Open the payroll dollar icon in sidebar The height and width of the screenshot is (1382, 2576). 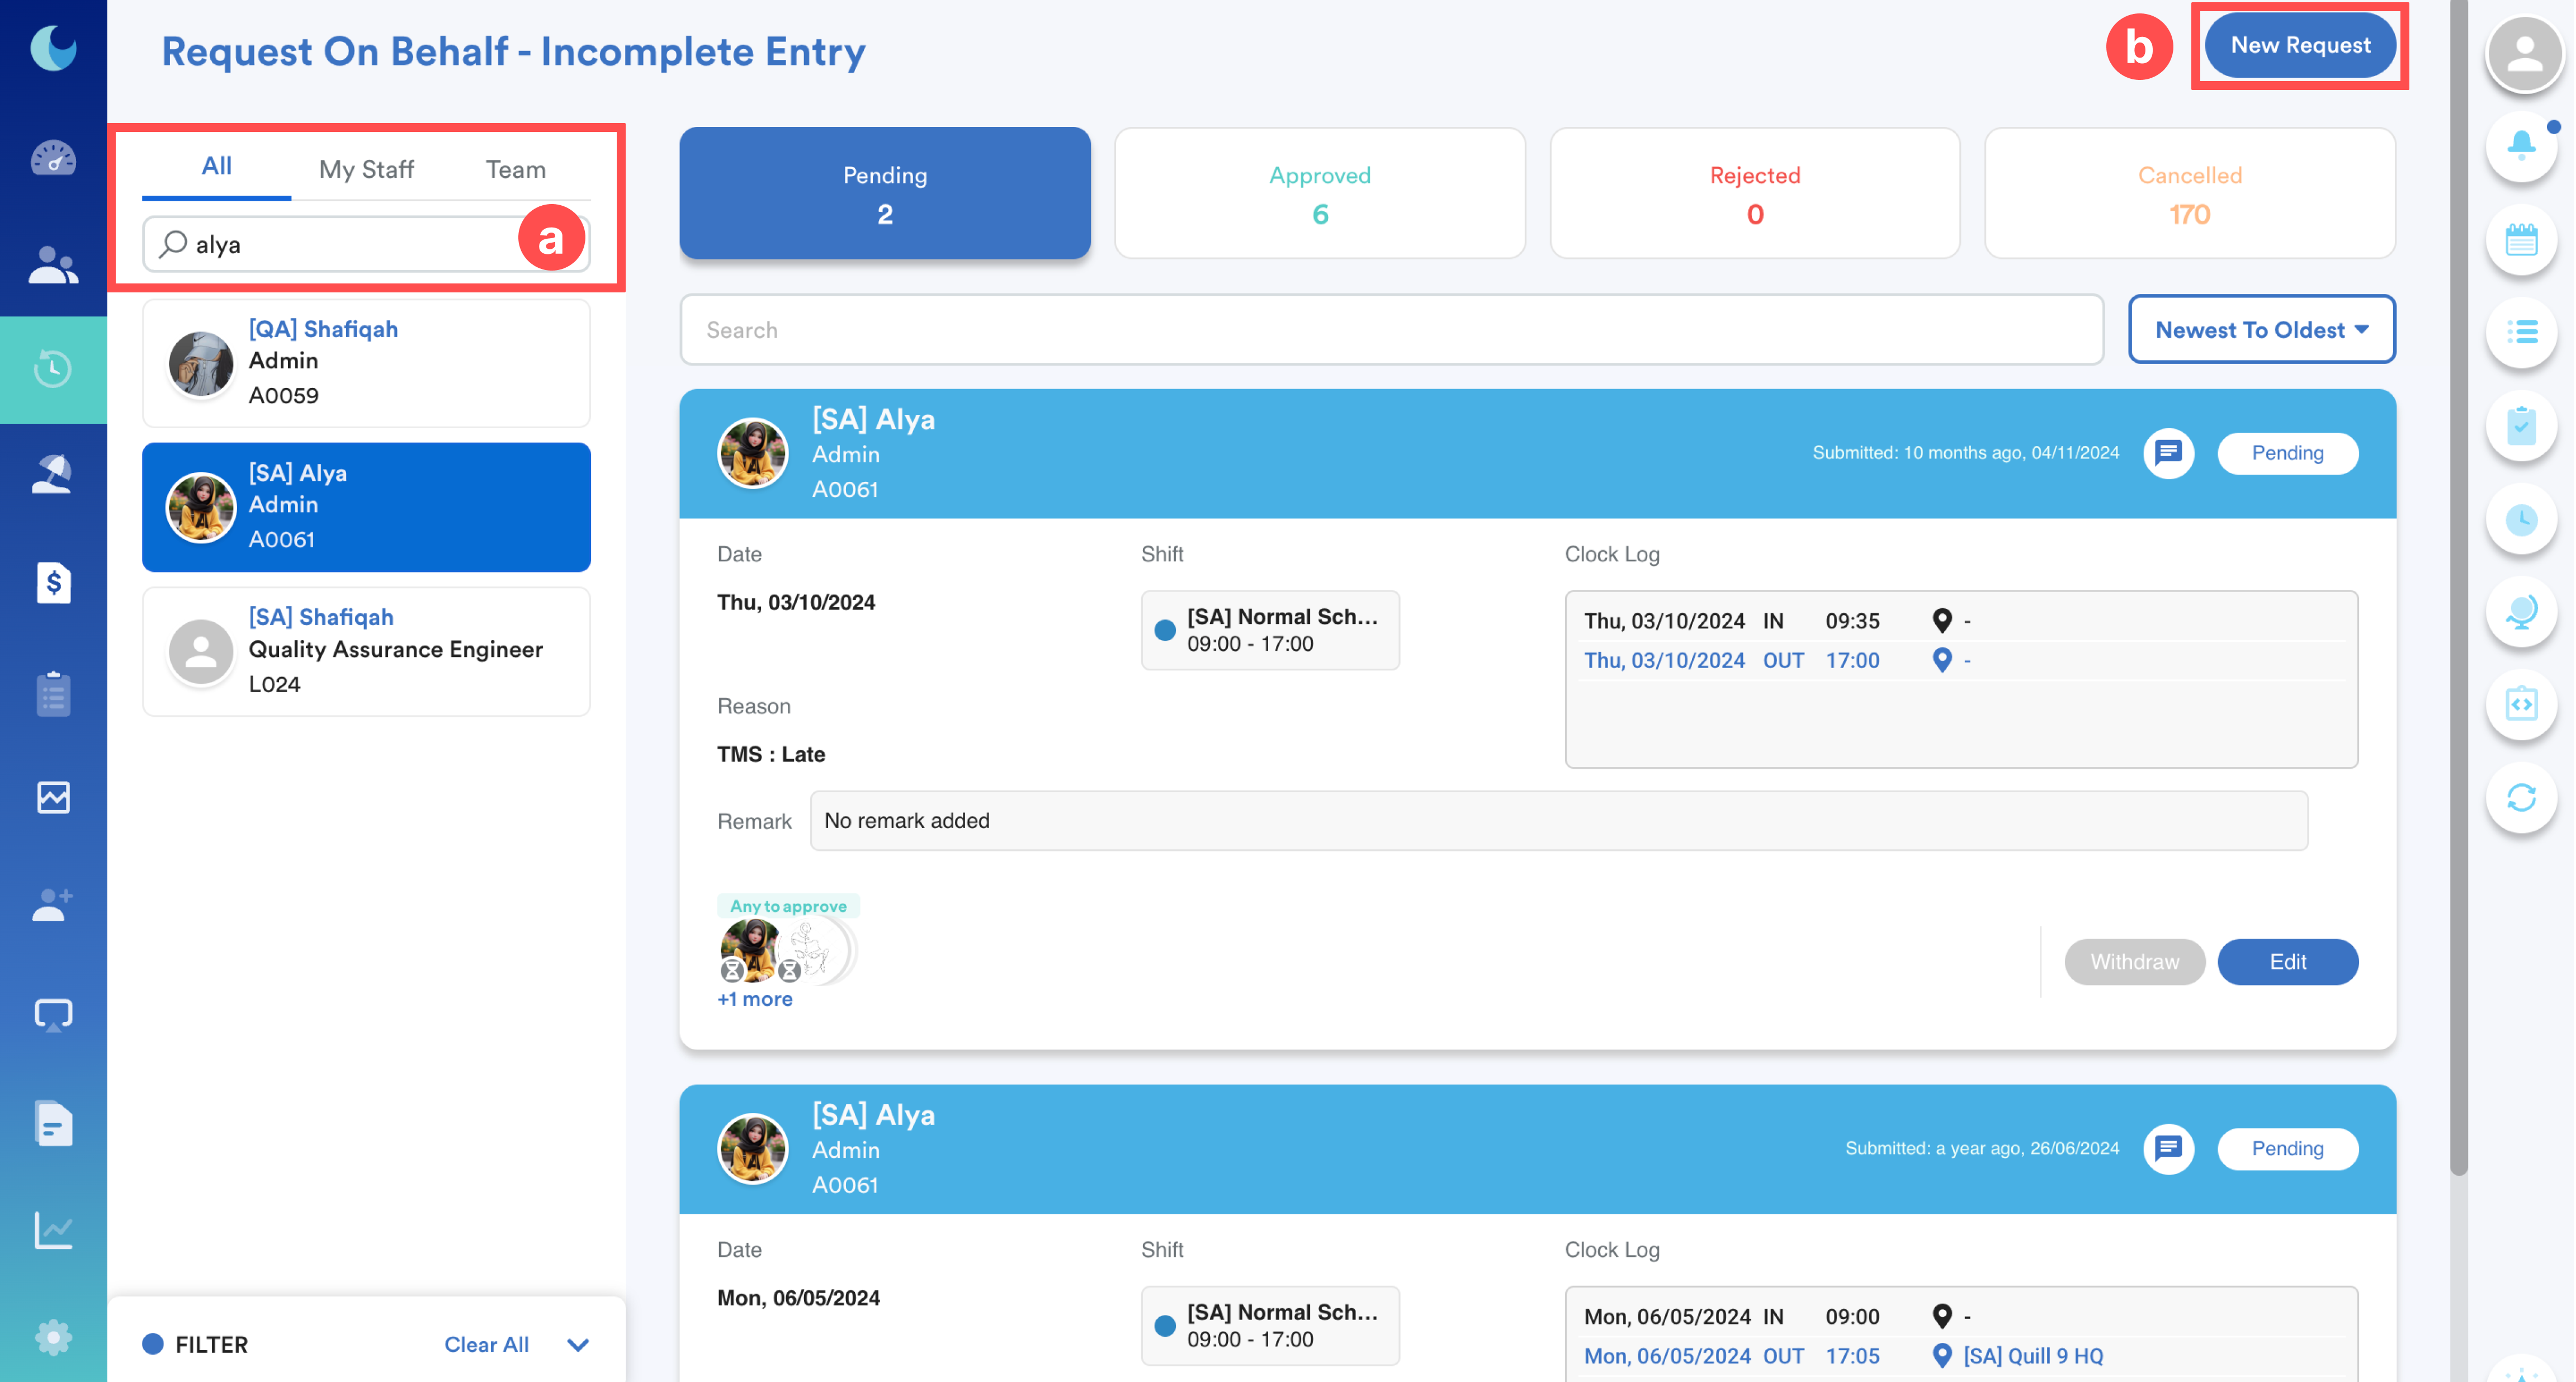tap(53, 582)
